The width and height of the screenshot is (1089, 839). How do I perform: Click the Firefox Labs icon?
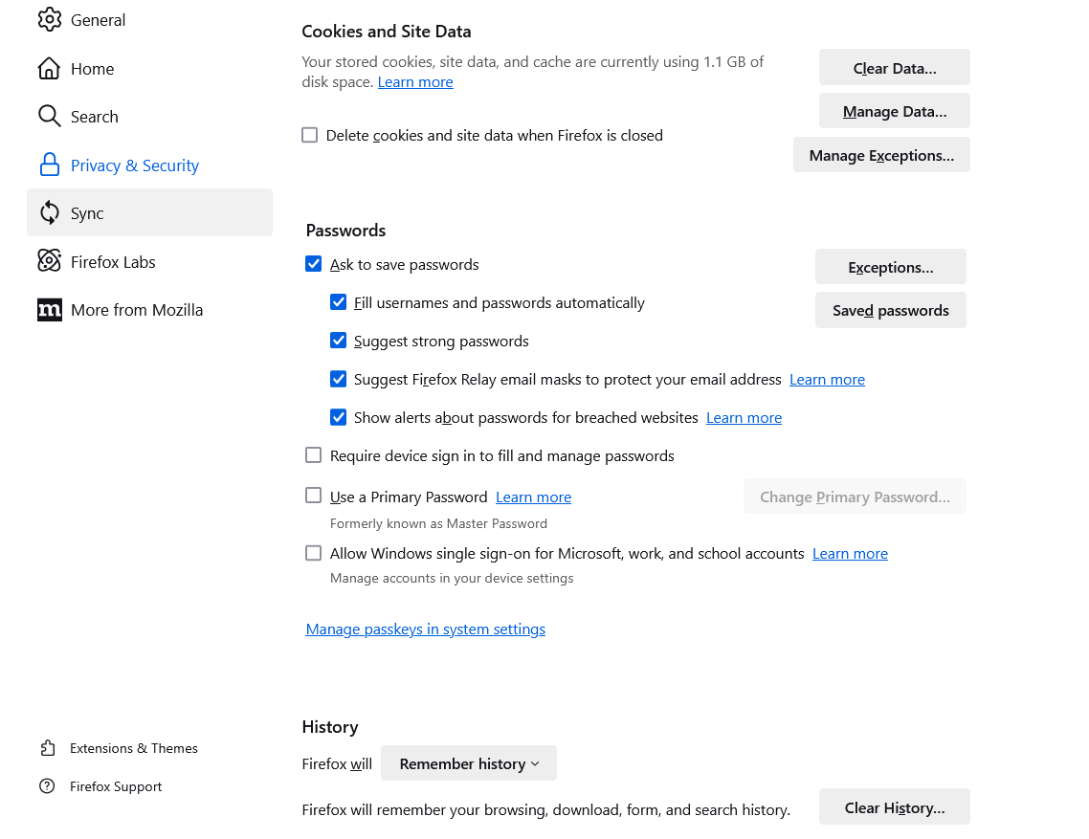click(49, 261)
